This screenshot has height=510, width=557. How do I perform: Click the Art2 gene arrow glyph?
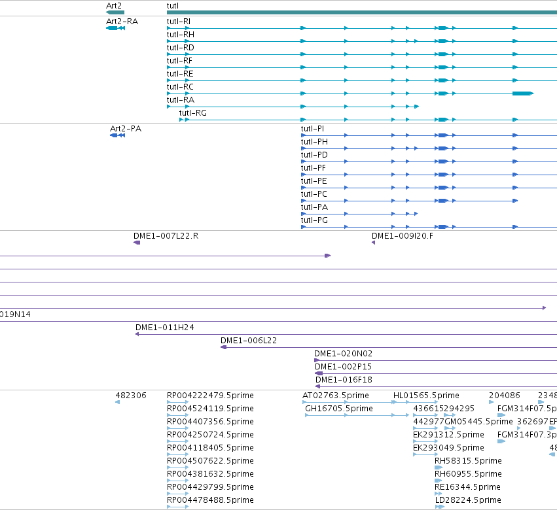(115, 12)
